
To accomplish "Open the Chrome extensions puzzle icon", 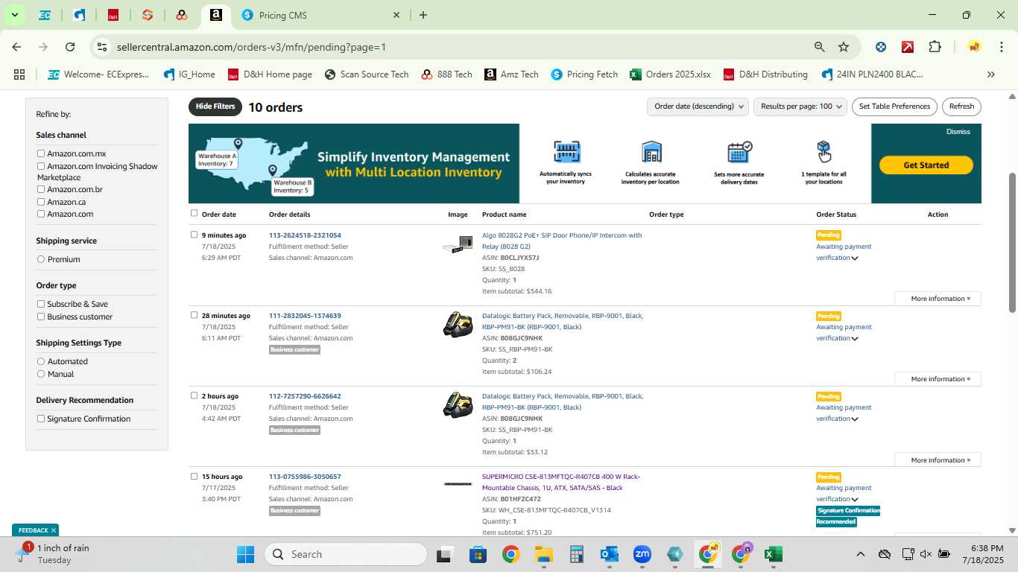I will coord(935,47).
